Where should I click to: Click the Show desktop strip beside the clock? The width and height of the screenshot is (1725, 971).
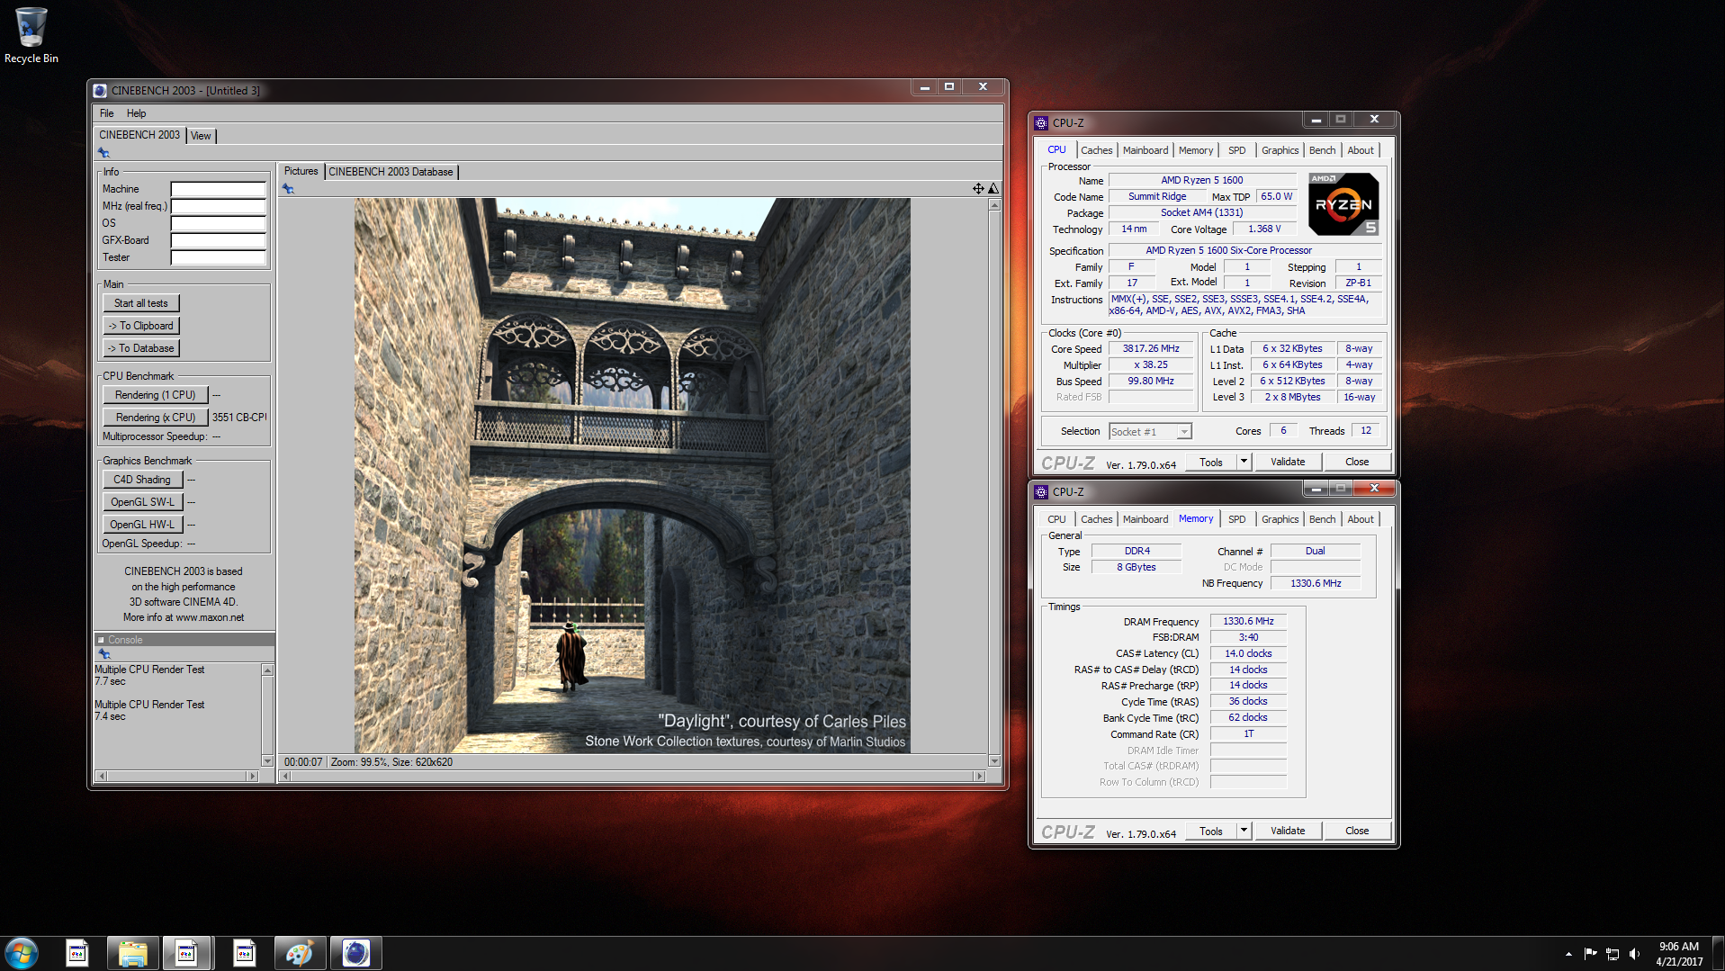(1718, 954)
